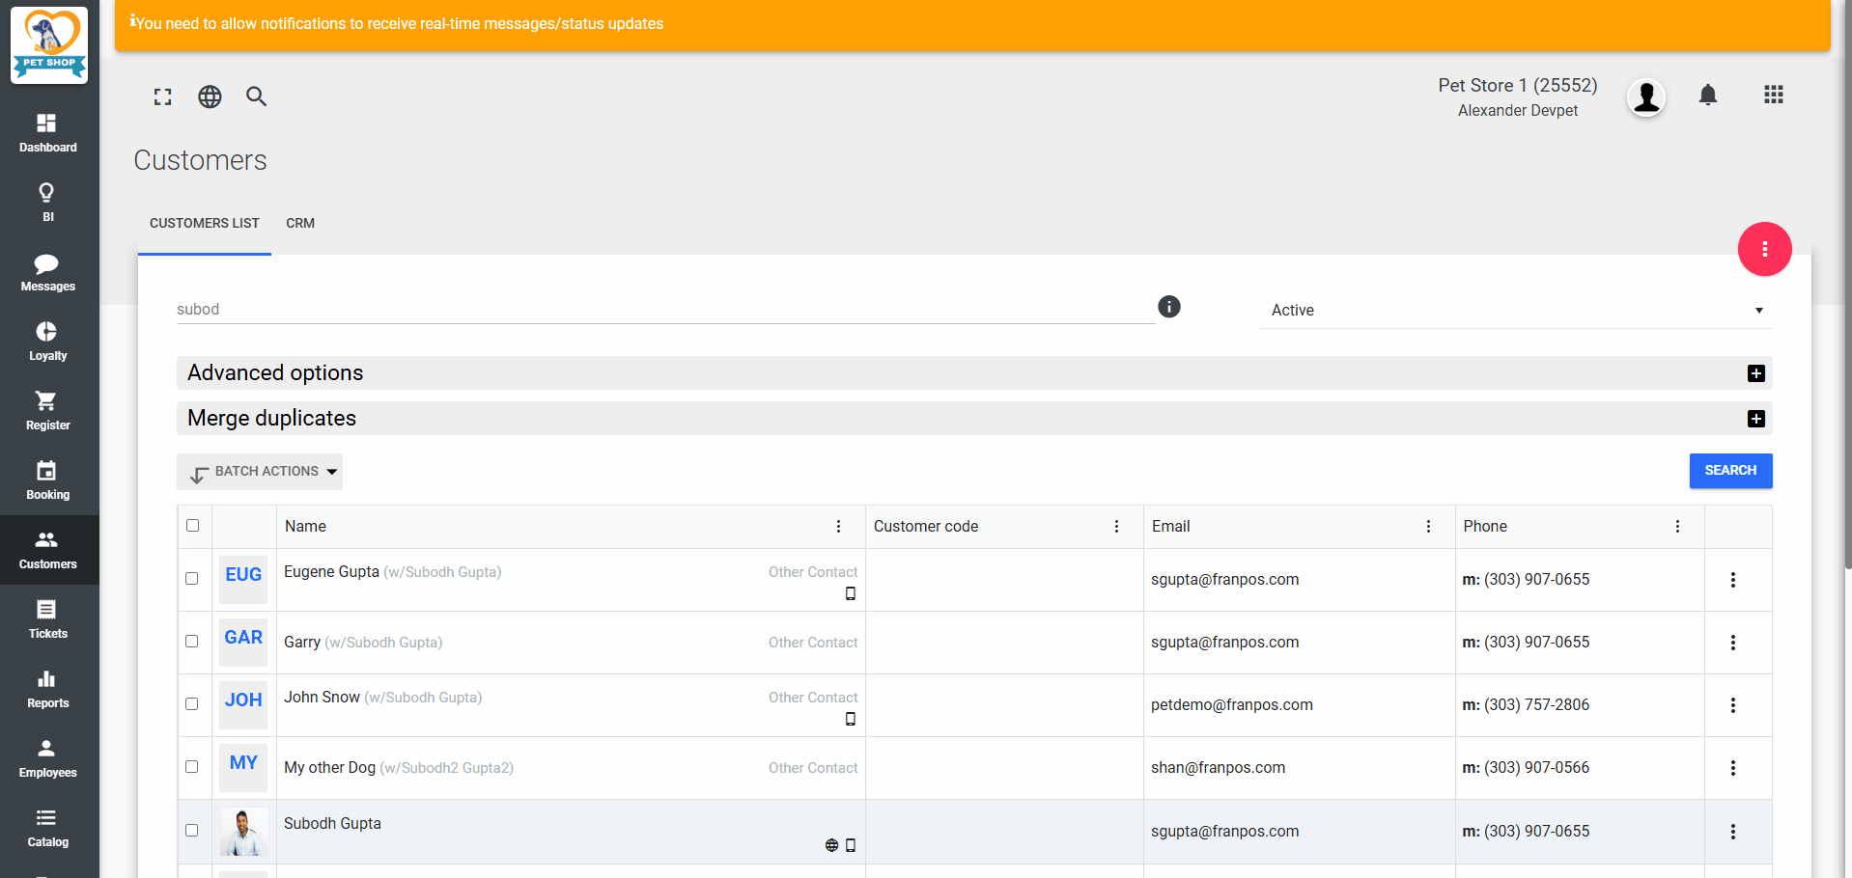Click the mobile icon in Eugene Gupta row

[851, 593]
